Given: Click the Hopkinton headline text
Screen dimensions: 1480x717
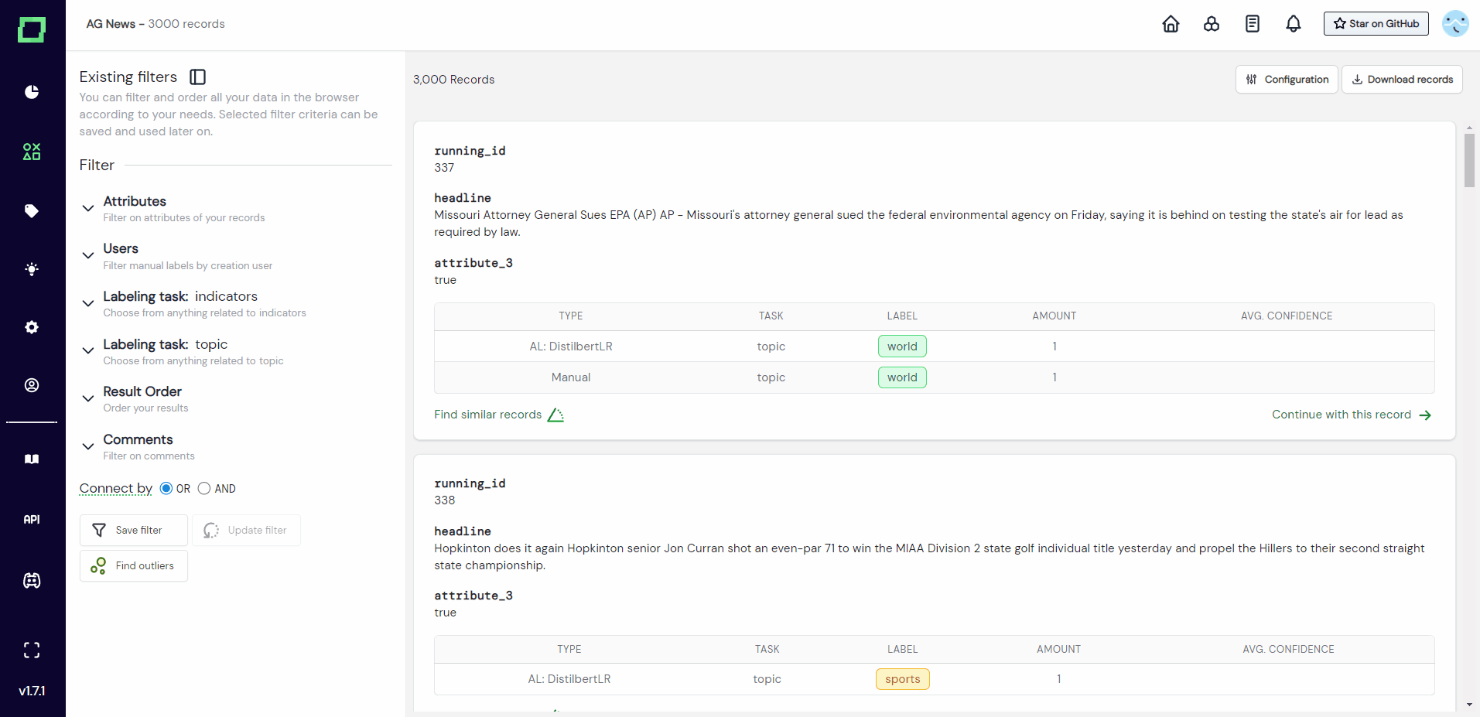Looking at the screenshot, I should pos(929,557).
